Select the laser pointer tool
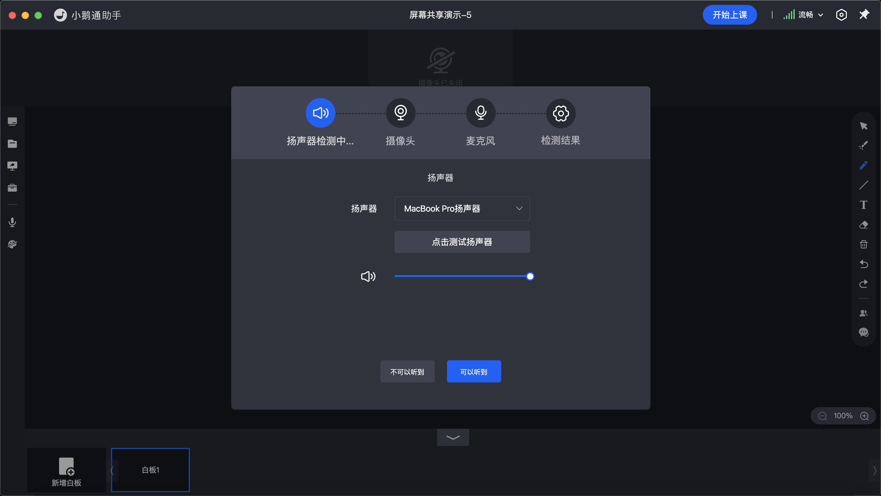This screenshot has height=496, width=881. [x=863, y=146]
